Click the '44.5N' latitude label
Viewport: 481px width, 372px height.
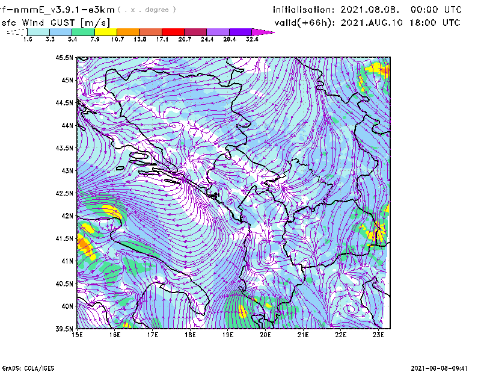click(64, 102)
